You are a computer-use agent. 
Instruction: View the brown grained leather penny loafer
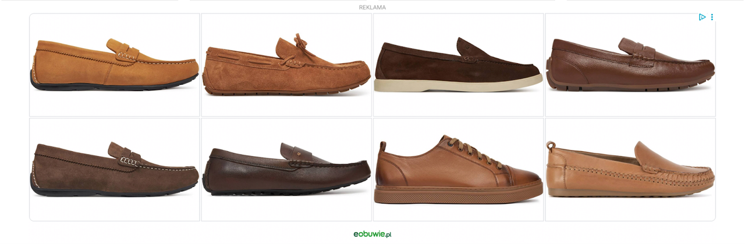(630, 65)
